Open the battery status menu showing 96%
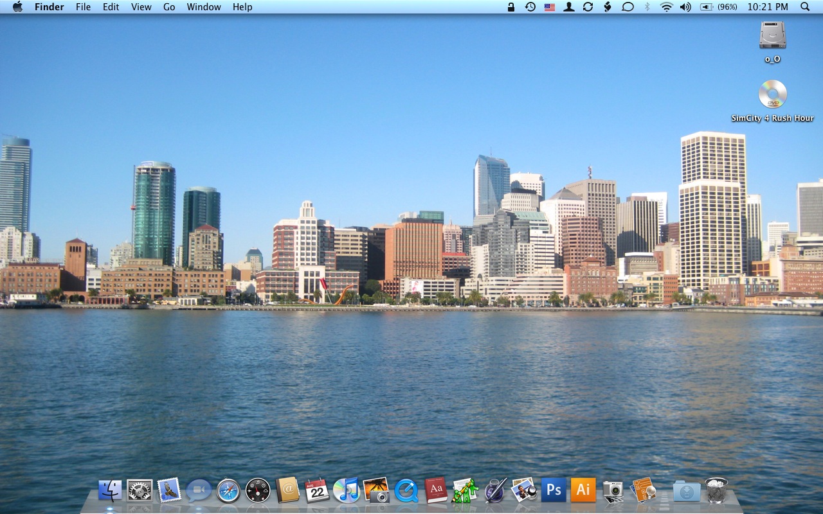Viewport: 823px width, 514px height. point(719,7)
